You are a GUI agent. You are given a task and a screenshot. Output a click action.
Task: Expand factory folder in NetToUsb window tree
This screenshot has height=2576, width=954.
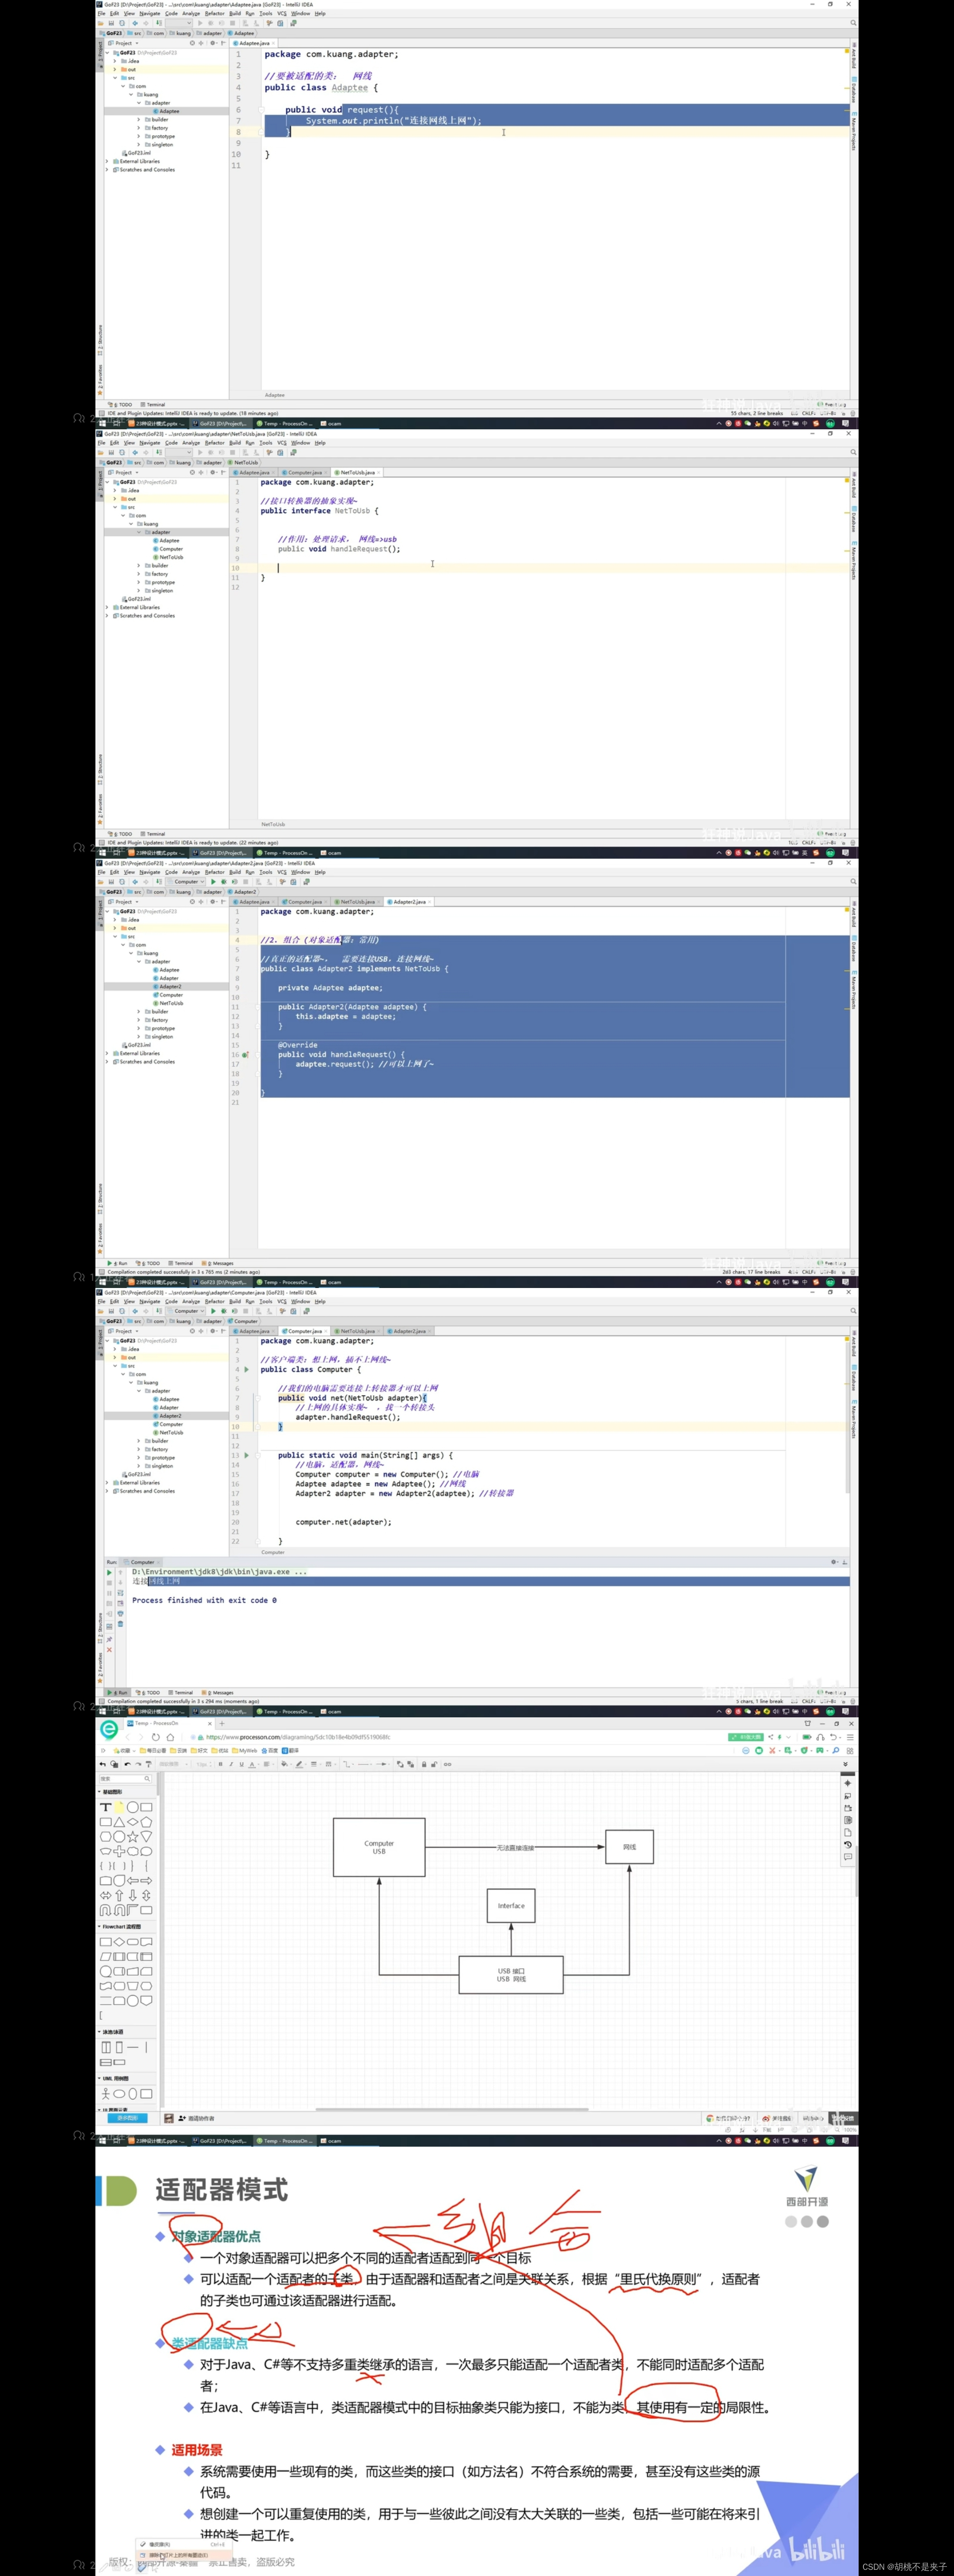tap(139, 574)
